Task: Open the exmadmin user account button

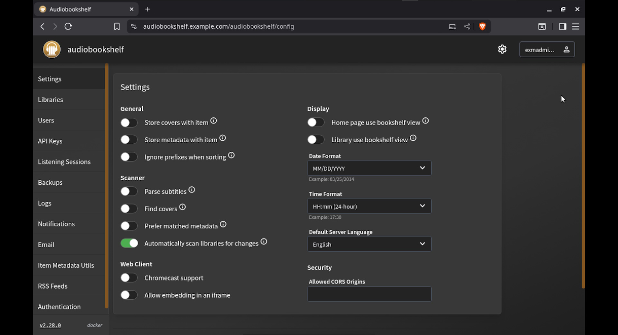Action: point(547,50)
